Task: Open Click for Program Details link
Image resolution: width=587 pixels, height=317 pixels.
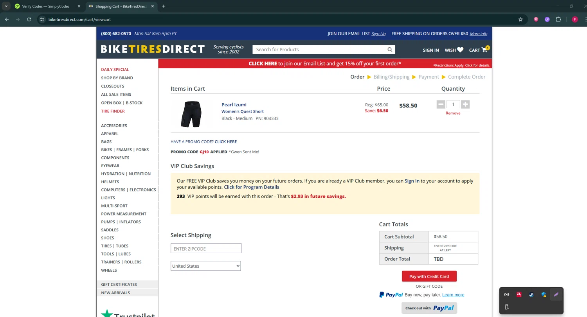Action: 251,187
